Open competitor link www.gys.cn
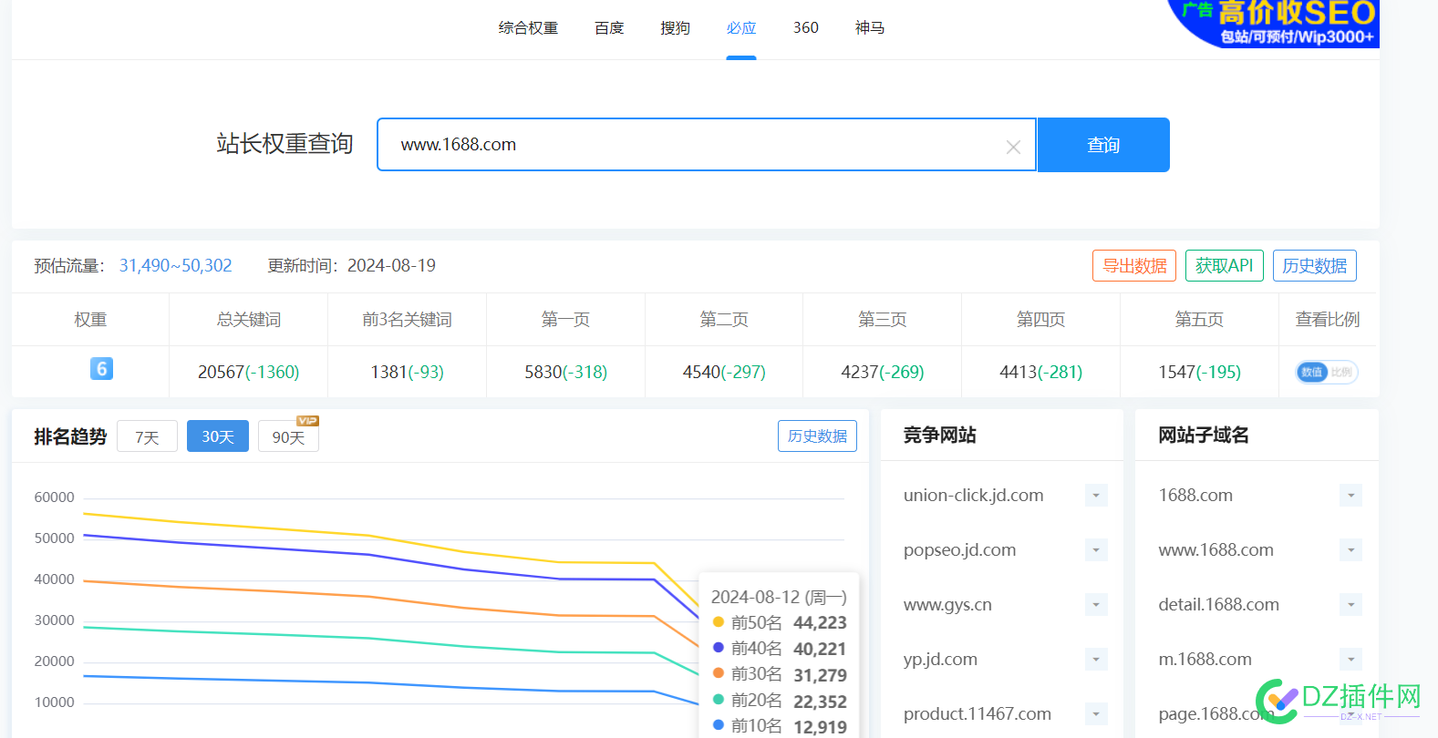 coord(947,605)
